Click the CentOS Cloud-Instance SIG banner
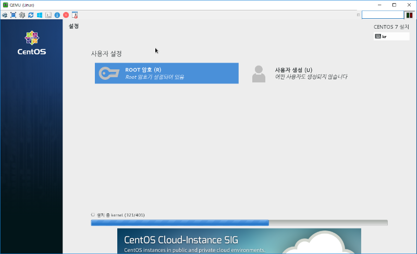This screenshot has height=254, width=417. click(239, 241)
